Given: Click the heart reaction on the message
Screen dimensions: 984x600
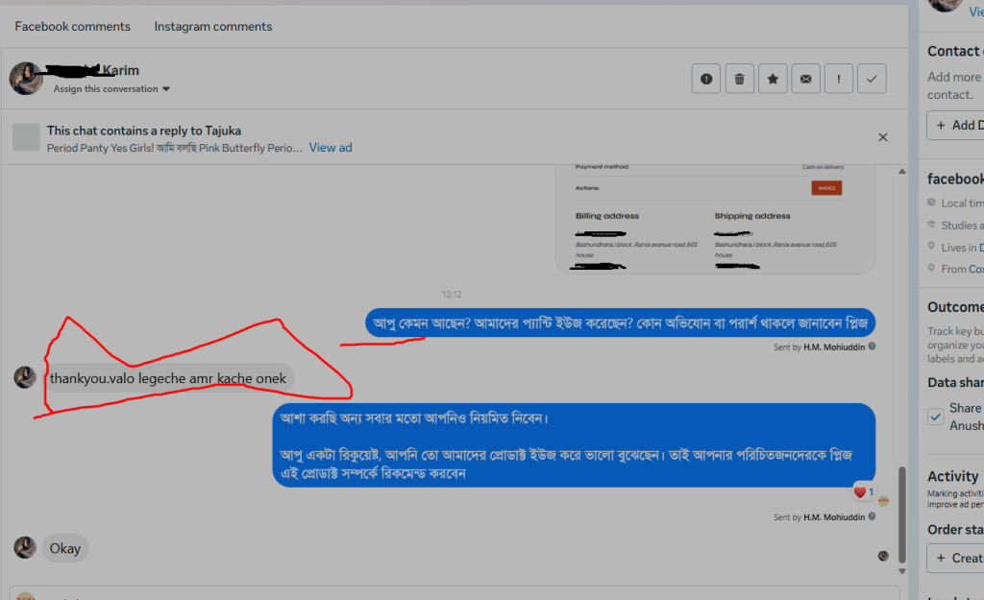Looking at the screenshot, I should pos(862,492).
